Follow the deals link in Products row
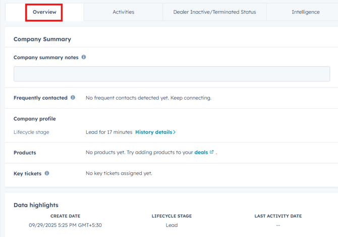The height and width of the screenshot is (237, 338). click(201, 152)
